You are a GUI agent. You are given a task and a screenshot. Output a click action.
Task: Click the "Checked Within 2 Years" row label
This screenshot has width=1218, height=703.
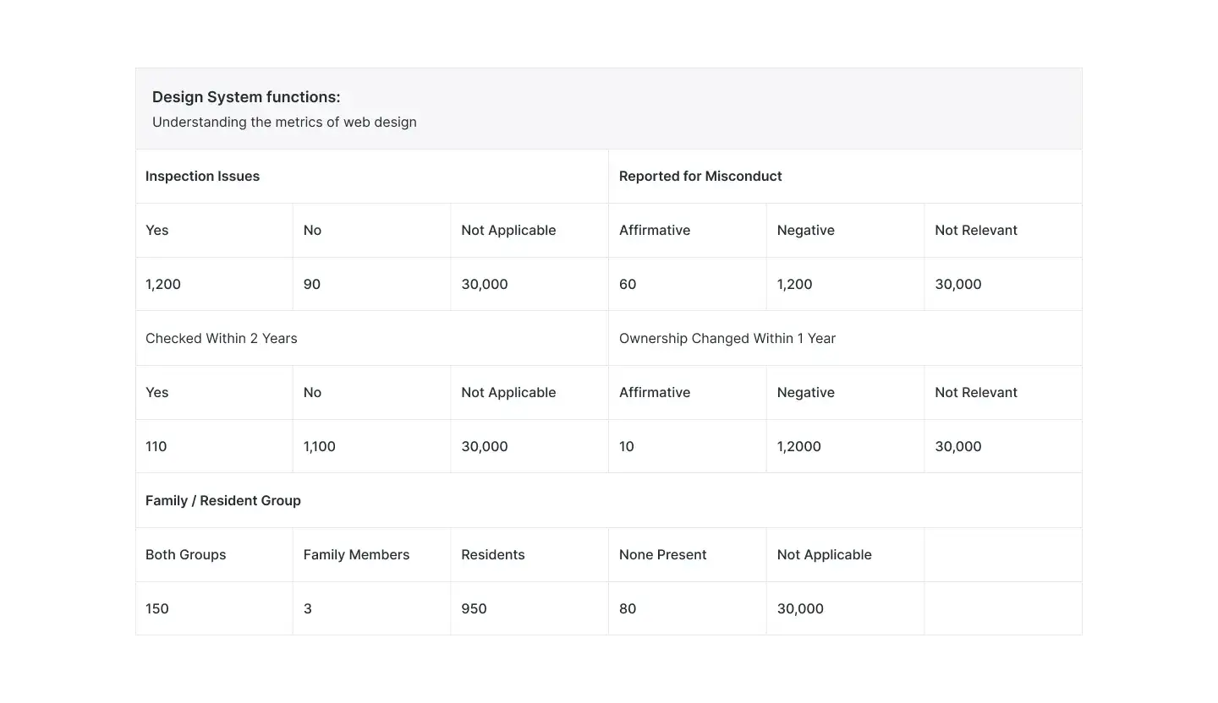222,338
